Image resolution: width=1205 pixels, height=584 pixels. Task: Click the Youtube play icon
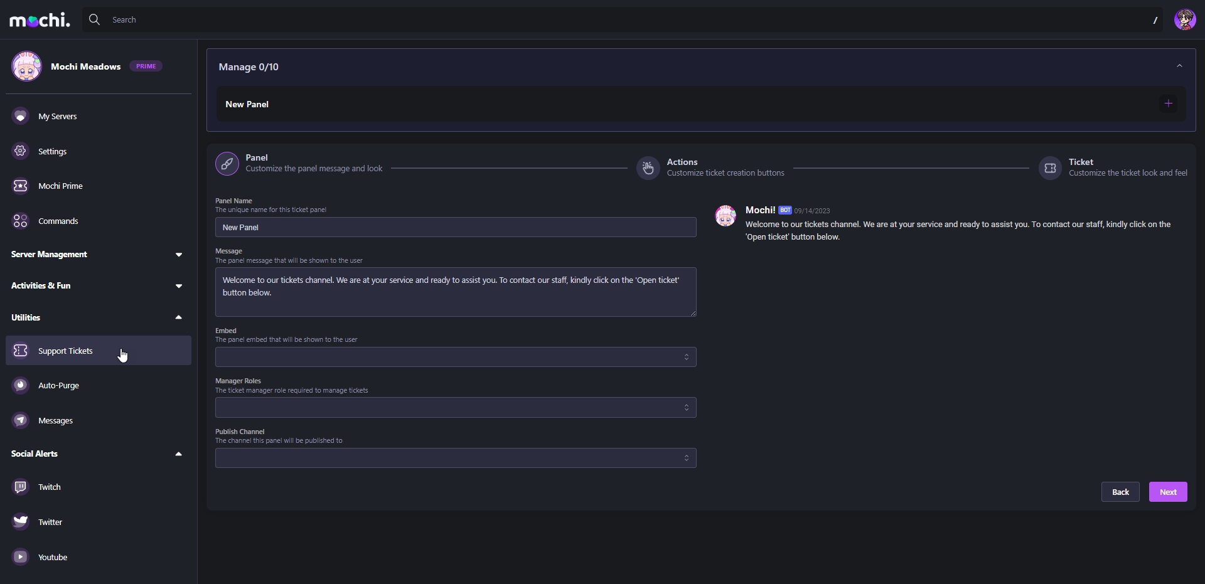[21, 557]
